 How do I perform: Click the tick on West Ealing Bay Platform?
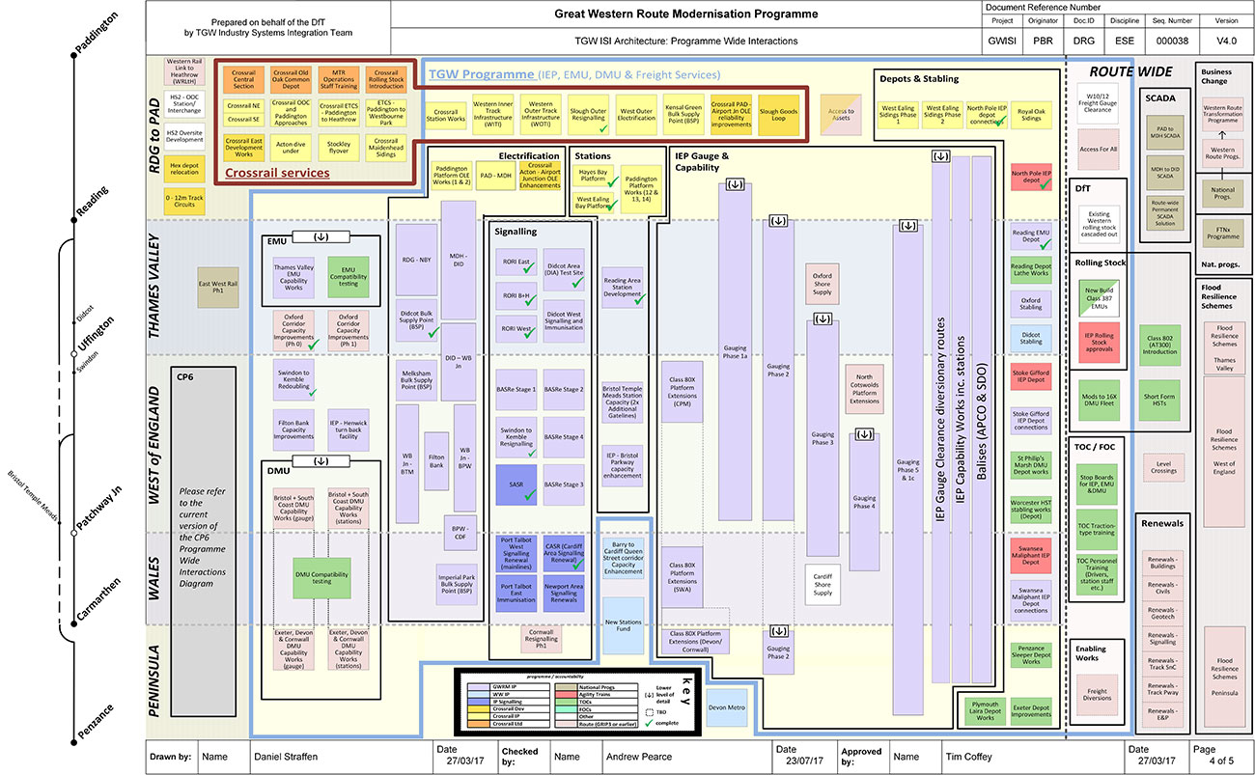click(x=612, y=205)
